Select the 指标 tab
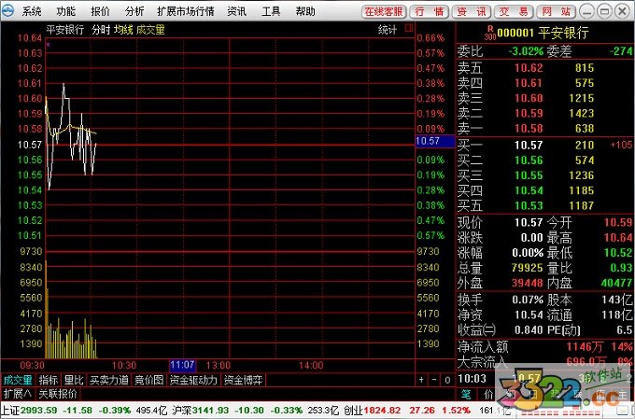Image resolution: width=635 pixels, height=419 pixels. (x=49, y=380)
